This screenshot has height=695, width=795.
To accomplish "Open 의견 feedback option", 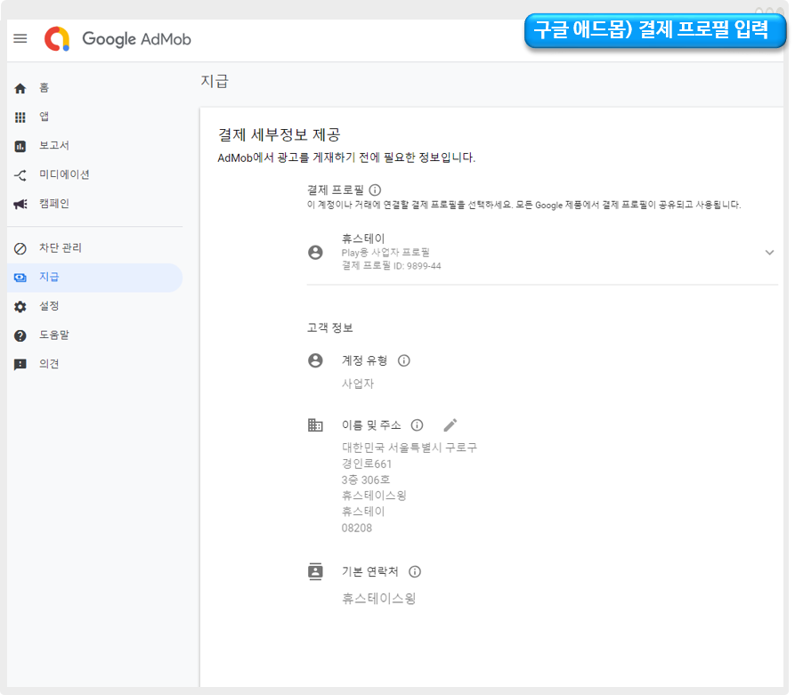I will click(x=49, y=364).
